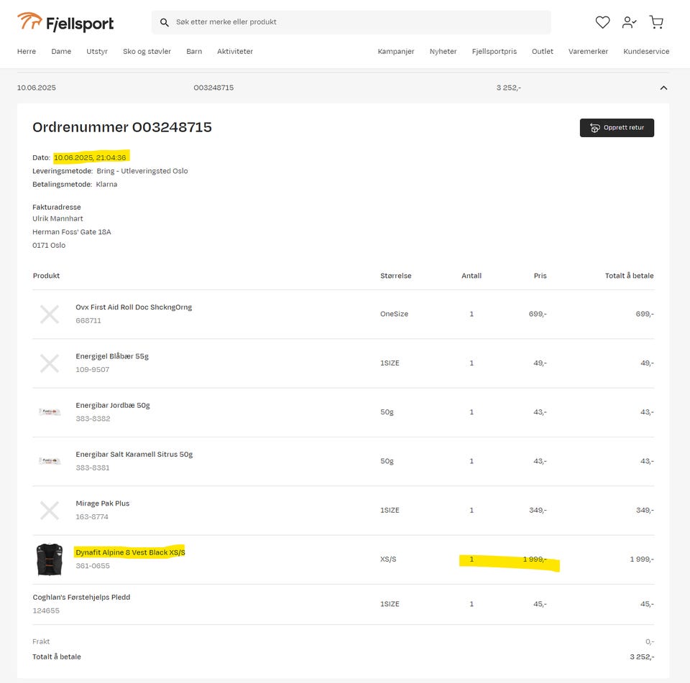
Task: Click article number 109-9507
Action: [93, 370]
